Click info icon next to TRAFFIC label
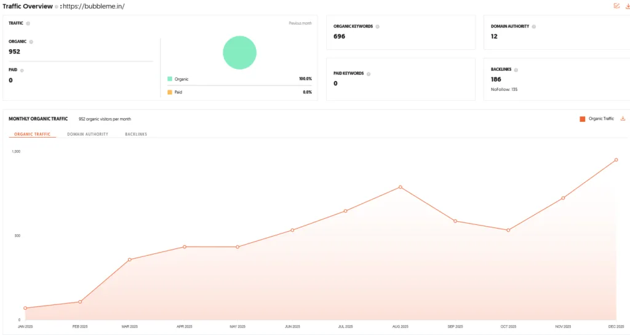The image size is (630, 335). point(28,23)
